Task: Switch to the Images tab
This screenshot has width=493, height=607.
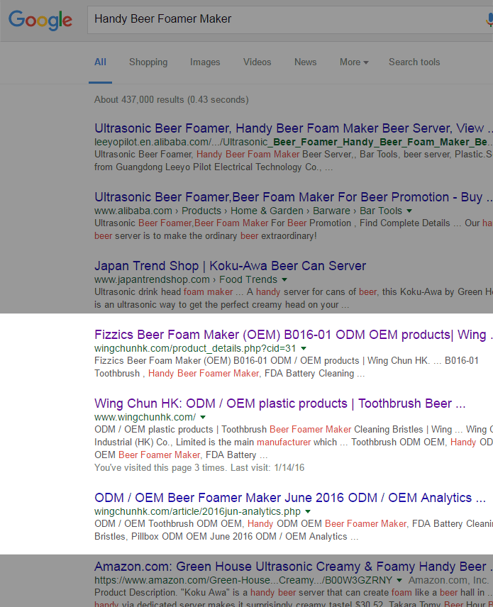Action: tap(205, 62)
